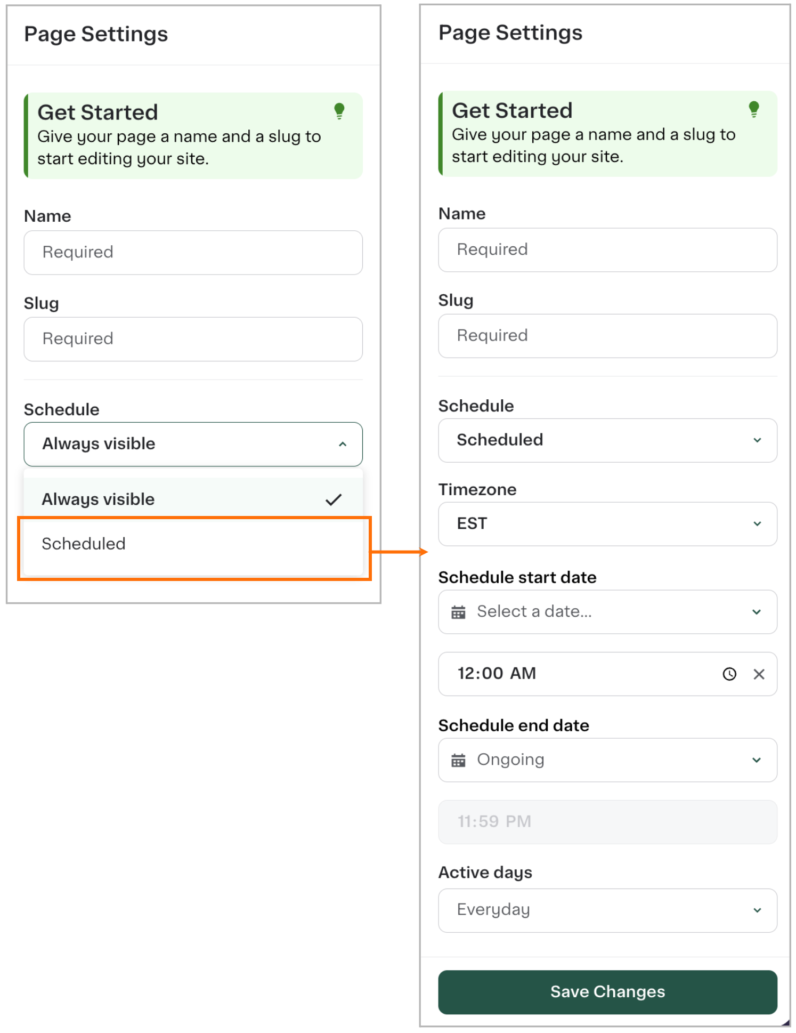Click the checkmark next to Always visible

pos(335,499)
